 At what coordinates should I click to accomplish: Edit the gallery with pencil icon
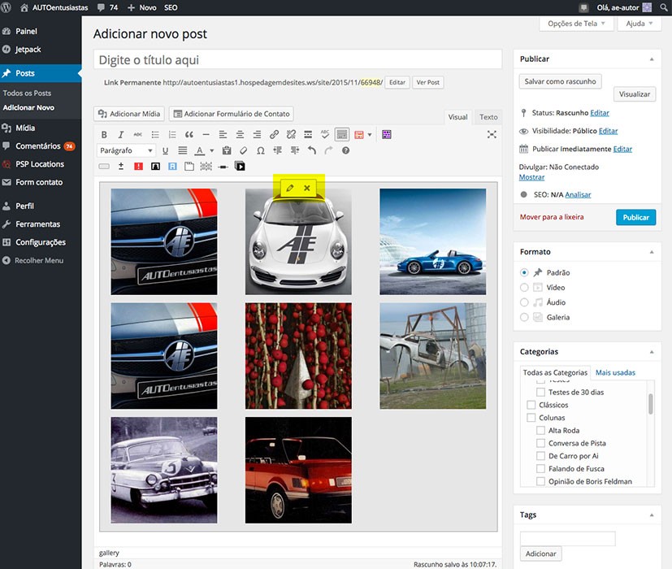(x=290, y=188)
